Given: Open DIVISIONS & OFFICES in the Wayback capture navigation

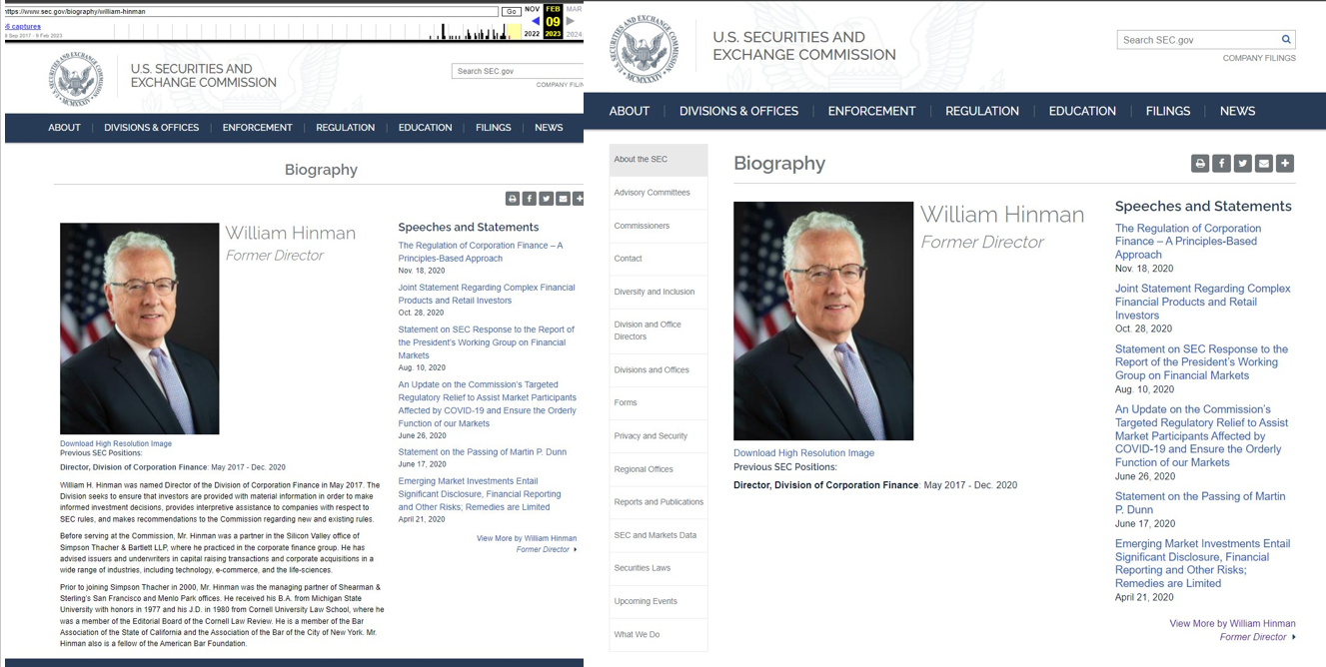Looking at the screenshot, I should pyautogui.click(x=152, y=128).
